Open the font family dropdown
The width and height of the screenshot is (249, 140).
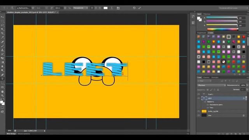[33, 8]
